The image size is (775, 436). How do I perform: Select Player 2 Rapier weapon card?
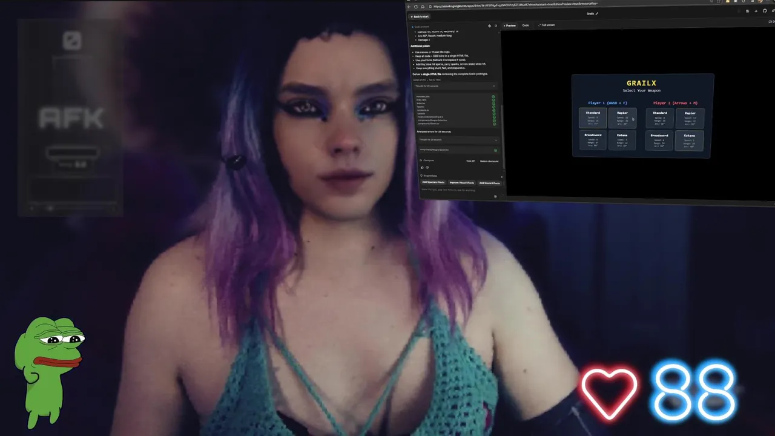[690, 119]
